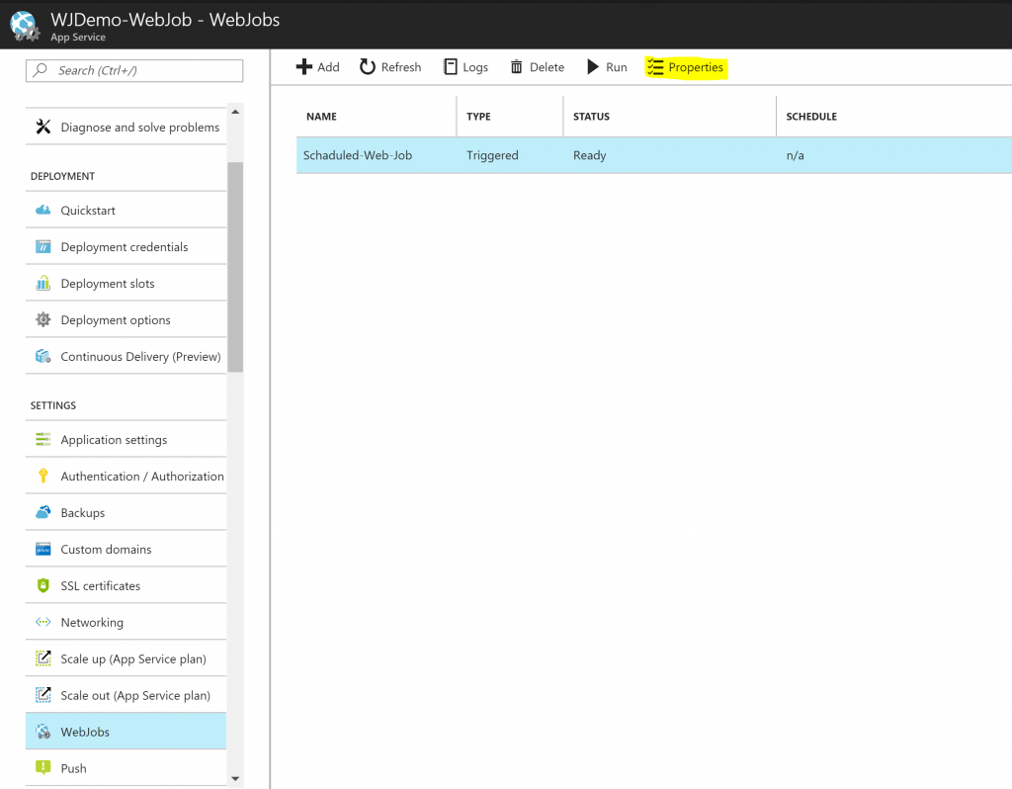Click the Add plus icon
The width and height of the screenshot is (1012, 789).
point(304,67)
